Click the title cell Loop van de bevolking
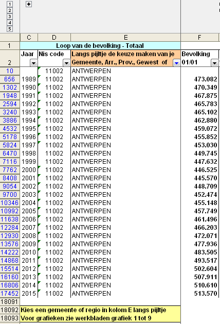This screenshot has width=220, height=324. tap(100, 46)
